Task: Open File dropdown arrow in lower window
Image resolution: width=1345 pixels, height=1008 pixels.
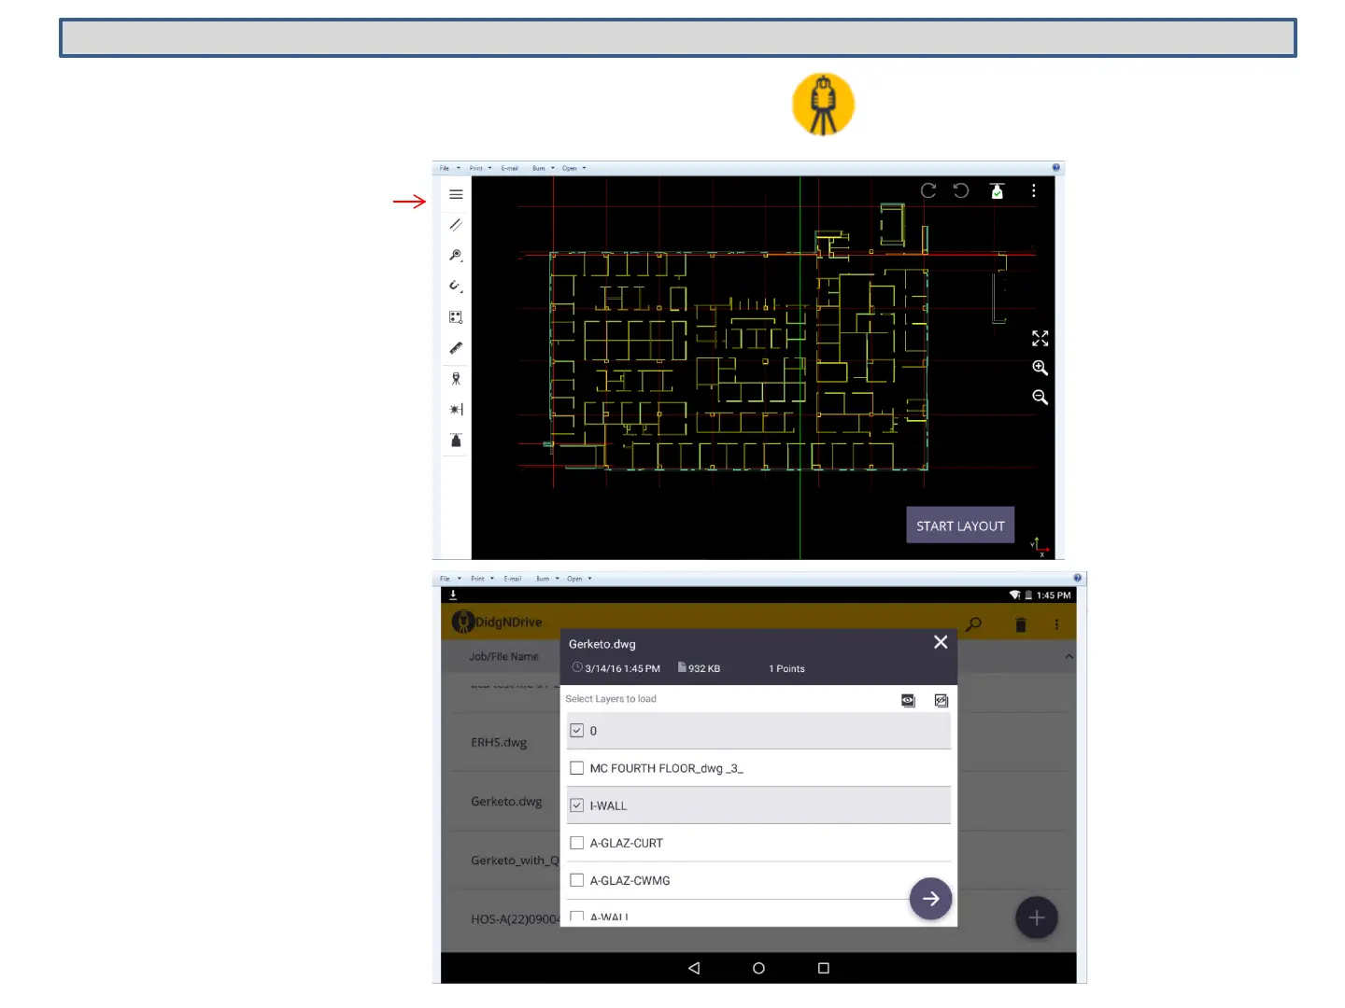Action: tap(460, 579)
